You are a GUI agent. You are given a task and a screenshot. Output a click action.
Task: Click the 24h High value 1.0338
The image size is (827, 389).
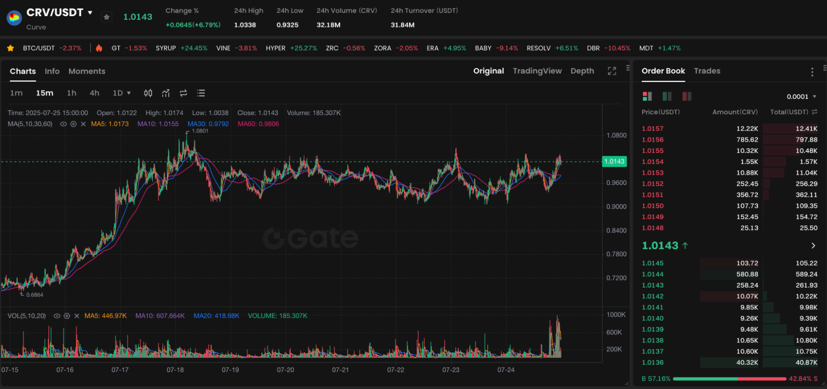[x=245, y=25]
